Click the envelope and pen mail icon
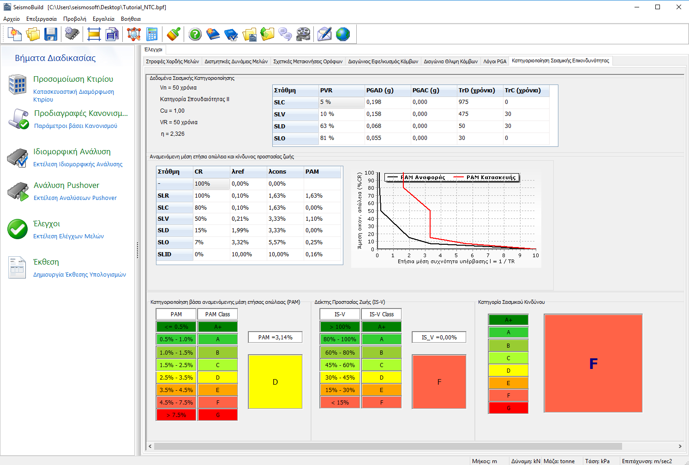689x465 pixels. coord(324,34)
